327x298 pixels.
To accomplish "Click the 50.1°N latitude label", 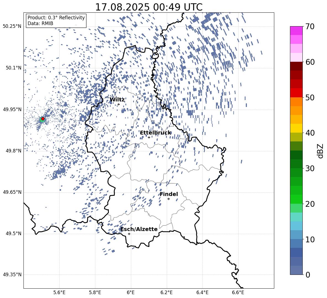I will (13, 68).
